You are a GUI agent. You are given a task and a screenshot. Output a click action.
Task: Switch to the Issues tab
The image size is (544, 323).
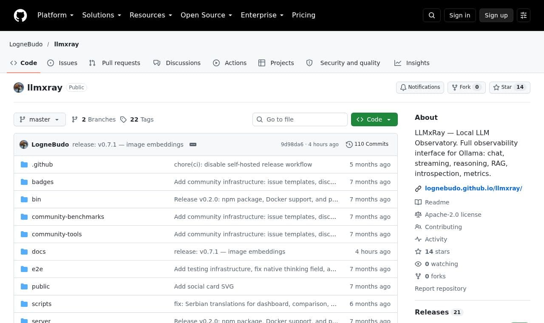(62, 63)
